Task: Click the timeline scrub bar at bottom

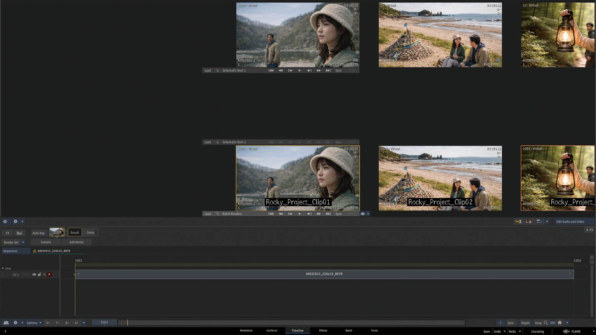Action: (291, 323)
